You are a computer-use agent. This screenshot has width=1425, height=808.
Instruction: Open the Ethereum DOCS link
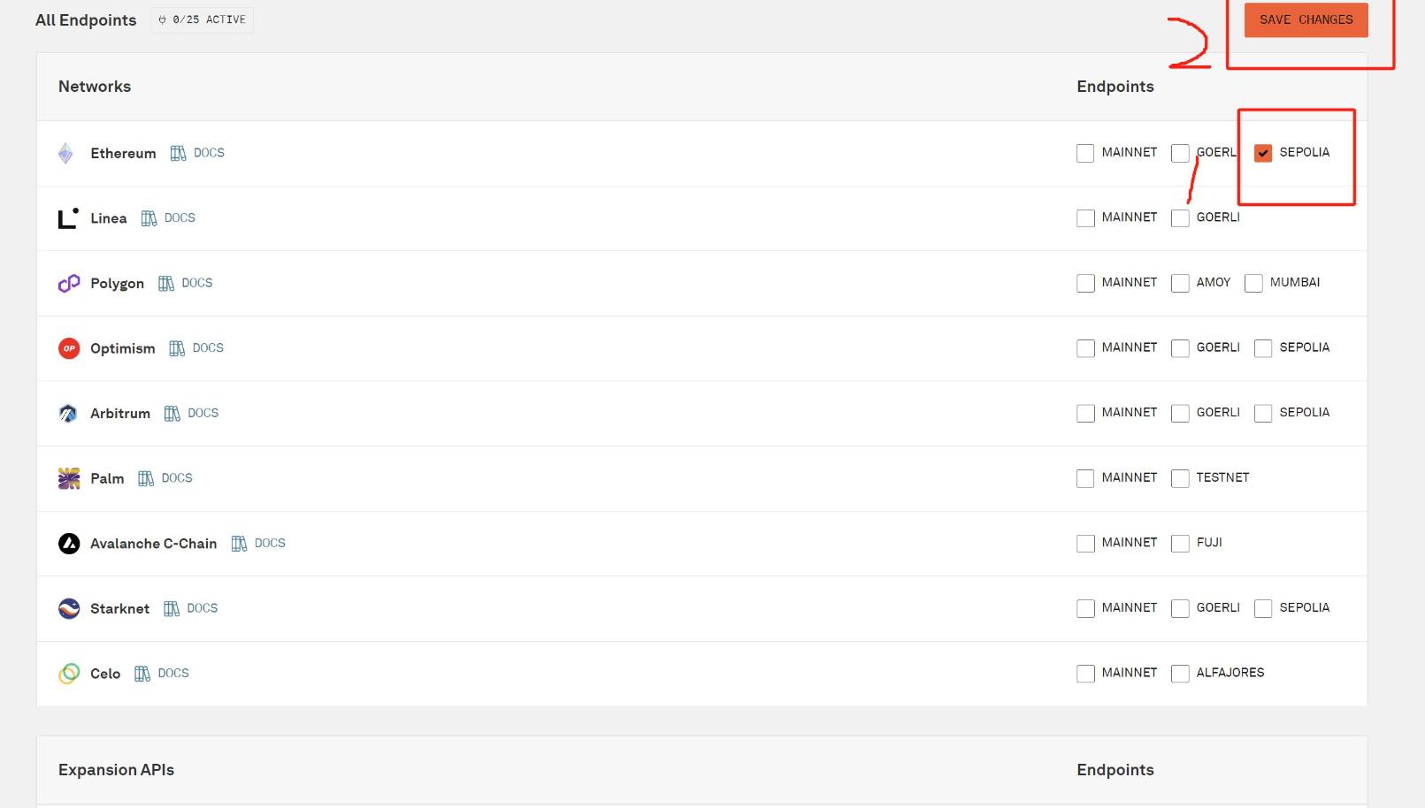pos(209,153)
